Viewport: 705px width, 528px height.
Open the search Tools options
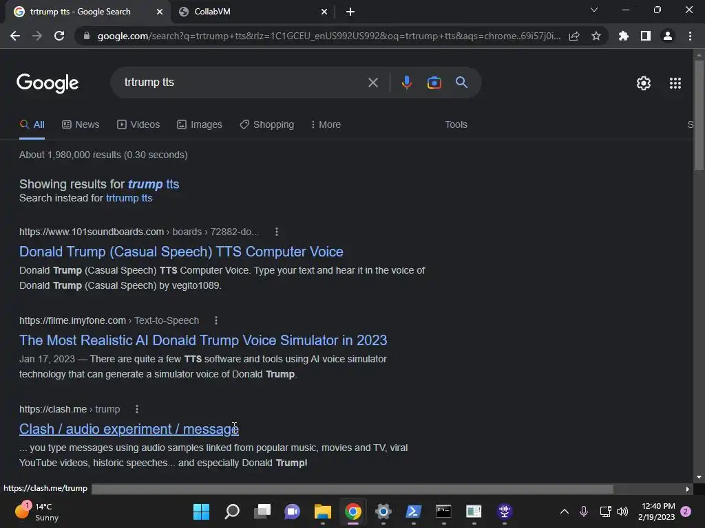[456, 125]
